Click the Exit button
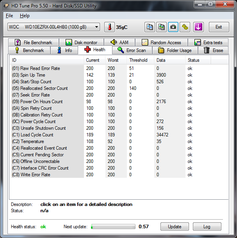The image size is (237, 238). pos(219,27)
